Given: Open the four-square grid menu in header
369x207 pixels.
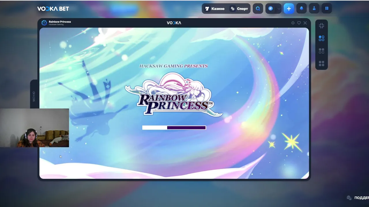Looking at the screenshot, I should pos(327,9).
